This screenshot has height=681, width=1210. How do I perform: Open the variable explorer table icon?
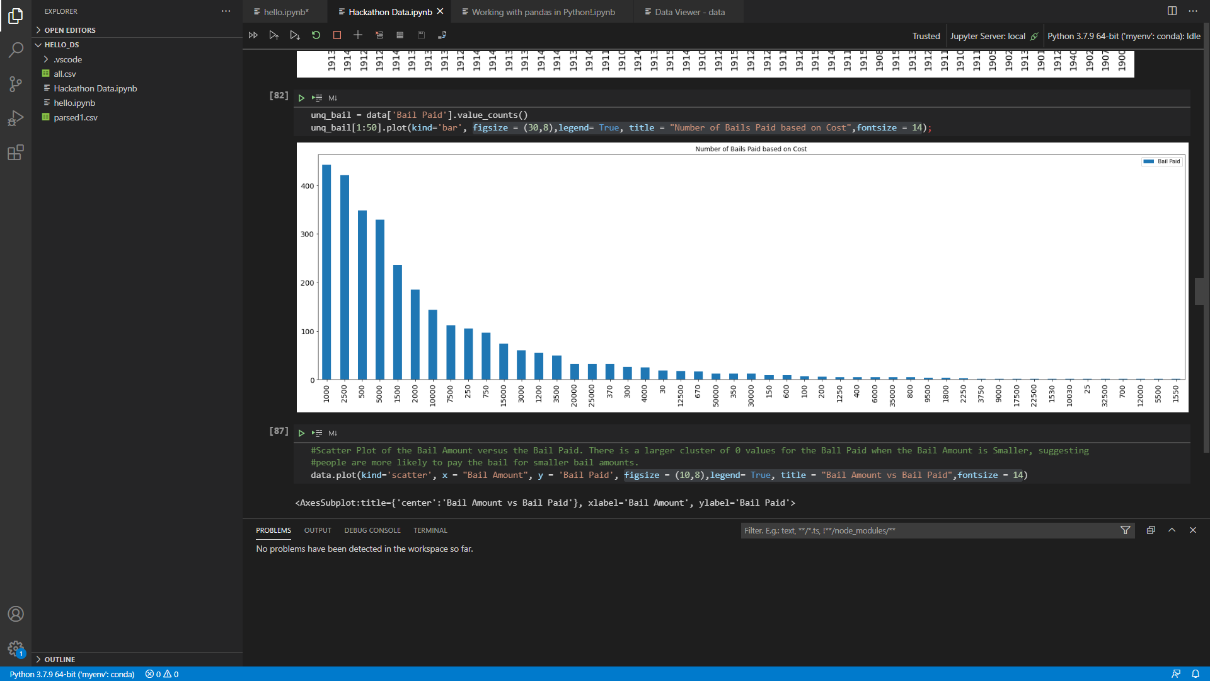click(x=400, y=35)
